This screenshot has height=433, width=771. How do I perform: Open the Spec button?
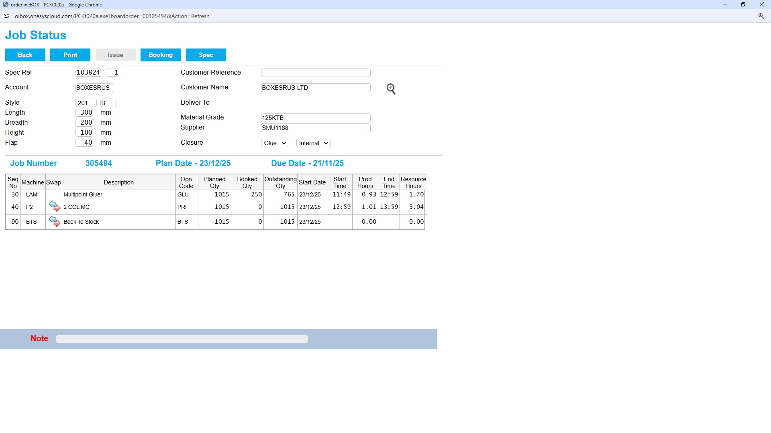click(x=206, y=55)
